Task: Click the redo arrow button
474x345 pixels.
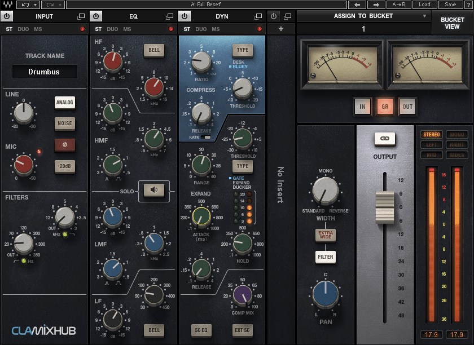Action: click(50, 5)
